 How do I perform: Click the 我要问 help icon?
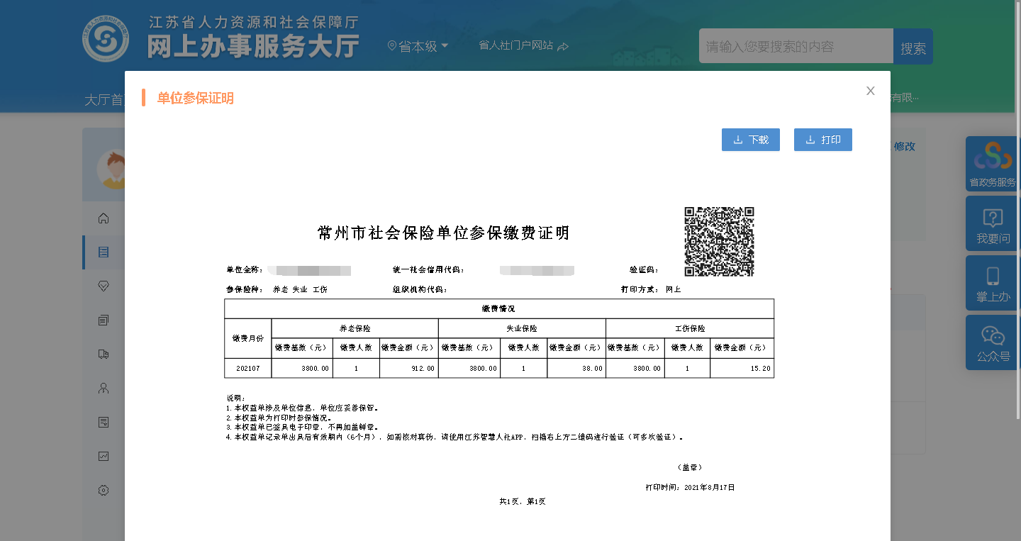pos(993,223)
